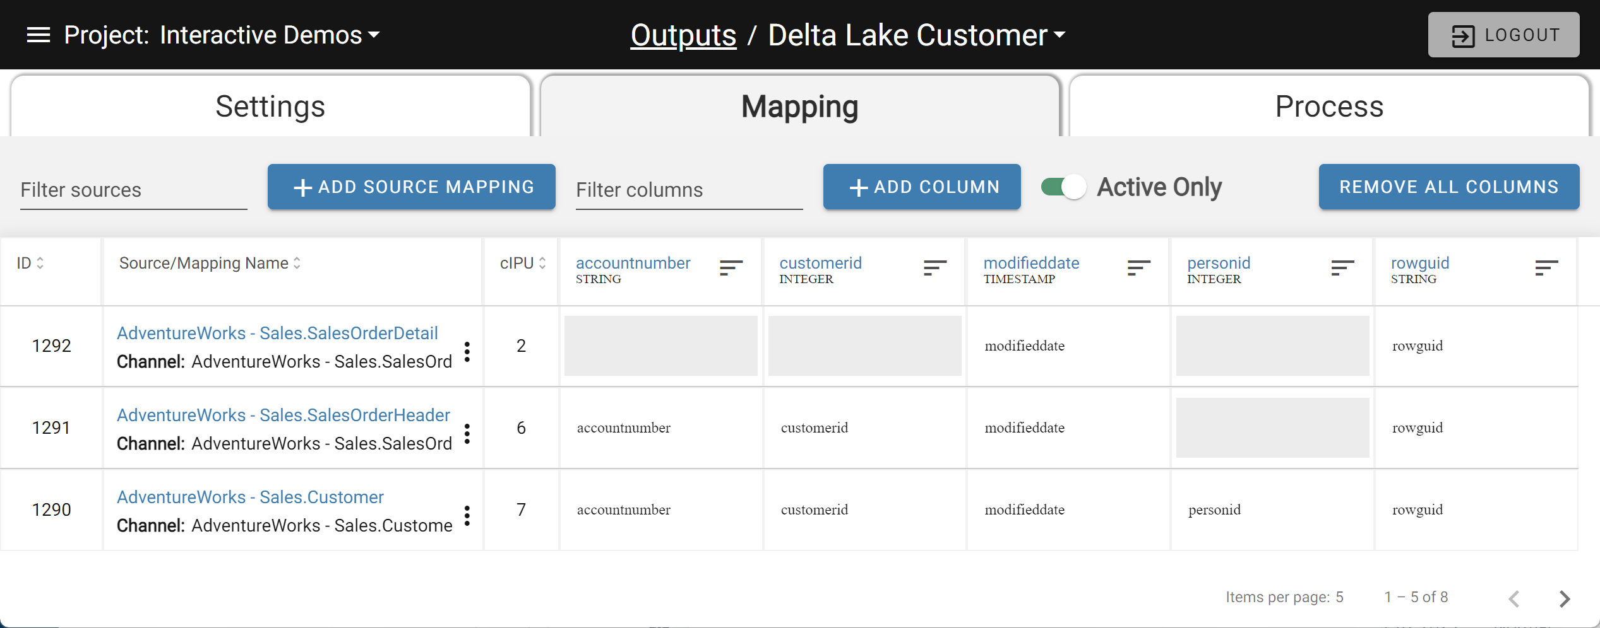The height and width of the screenshot is (628, 1600).
Task: Open AdventureWorks - Sales.SalesOrderHeader source link
Action: click(x=284, y=415)
